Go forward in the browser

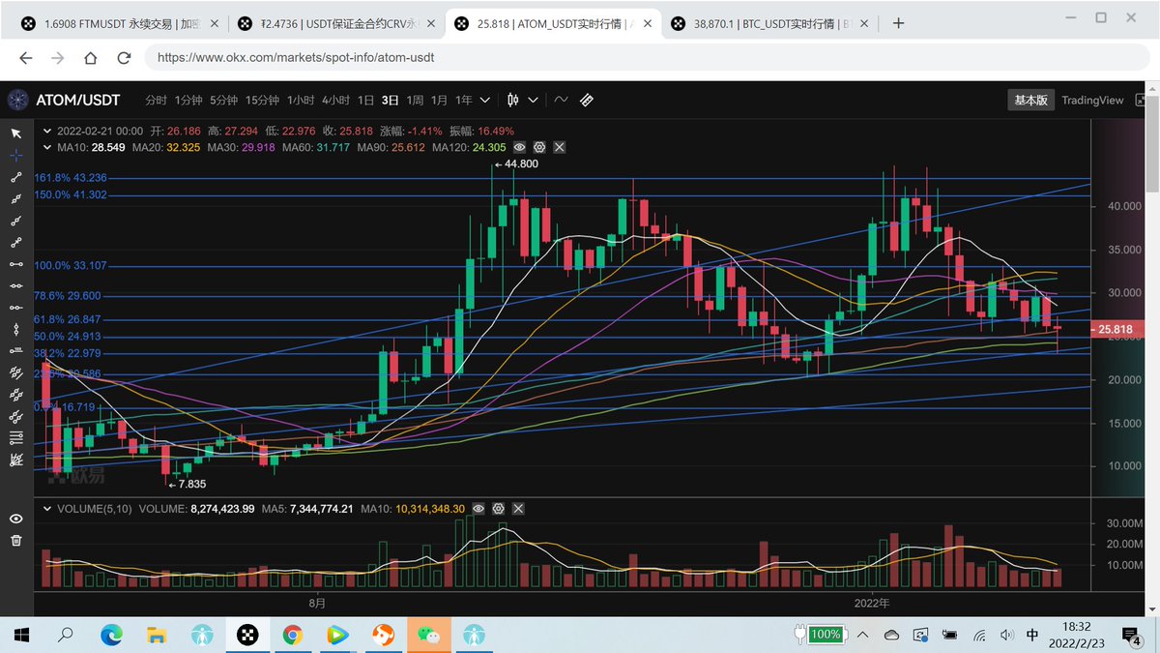click(58, 57)
